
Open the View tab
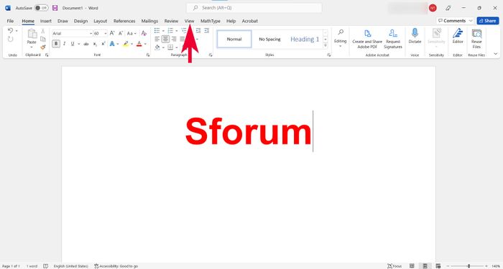(189, 21)
